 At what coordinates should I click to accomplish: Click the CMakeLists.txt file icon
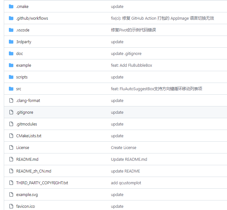pos(11,136)
